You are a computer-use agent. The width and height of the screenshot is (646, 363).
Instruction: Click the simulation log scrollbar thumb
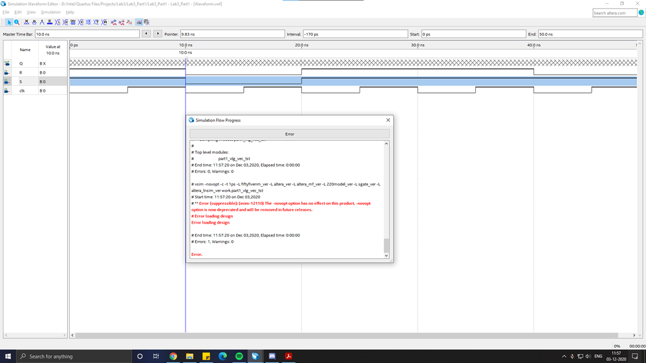[x=387, y=245]
